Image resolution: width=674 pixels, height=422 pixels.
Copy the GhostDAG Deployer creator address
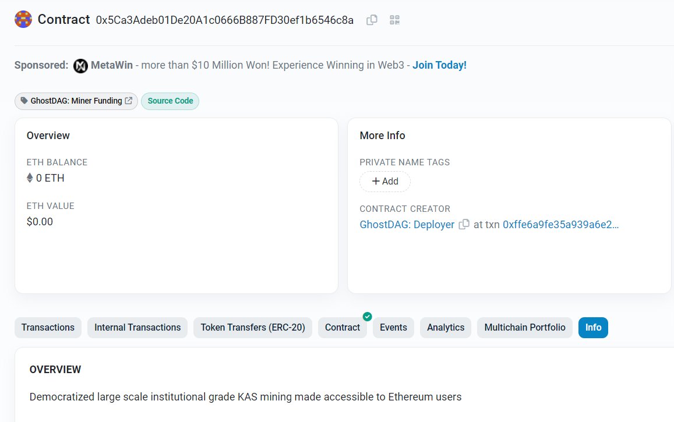coord(464,225)
